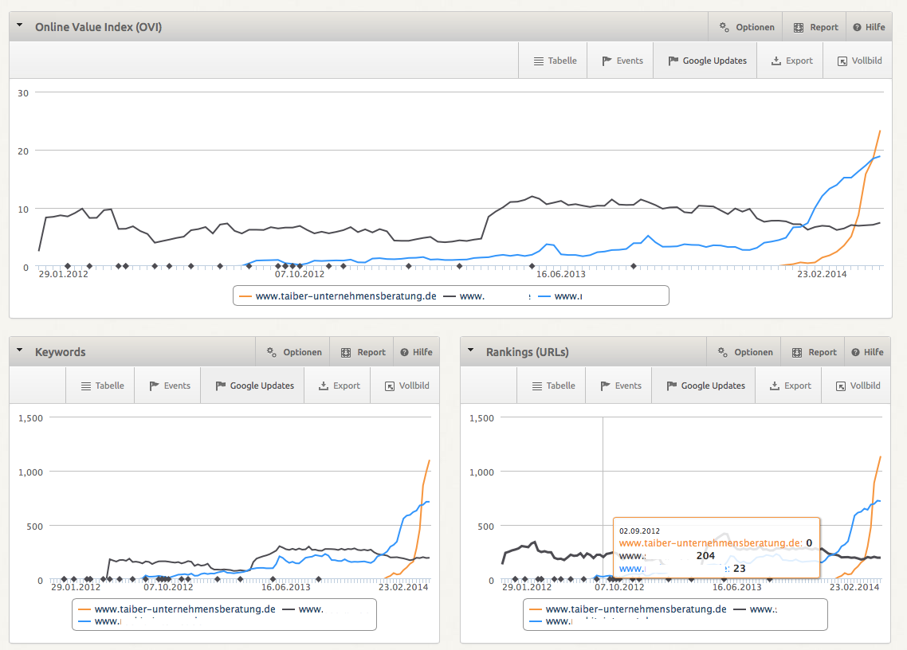
Task: Export the Online Value Index chart
Action: pyautogui.click(x=791, y=61)
